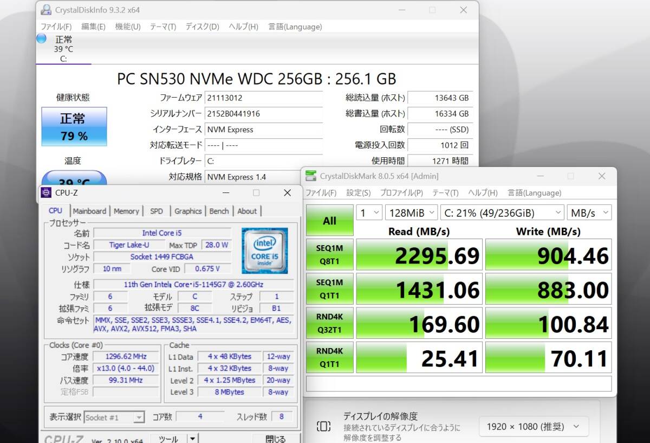Click the CPU-Z title bar app icon
The width and height of the screenshot is (650, 443).
click(46, 192)
